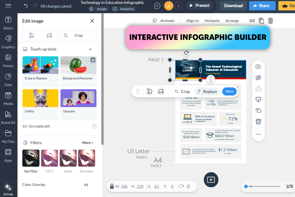Viewport: 295px width, 197px height.
Task: Open Analytics option
Action: pos(124,9)
